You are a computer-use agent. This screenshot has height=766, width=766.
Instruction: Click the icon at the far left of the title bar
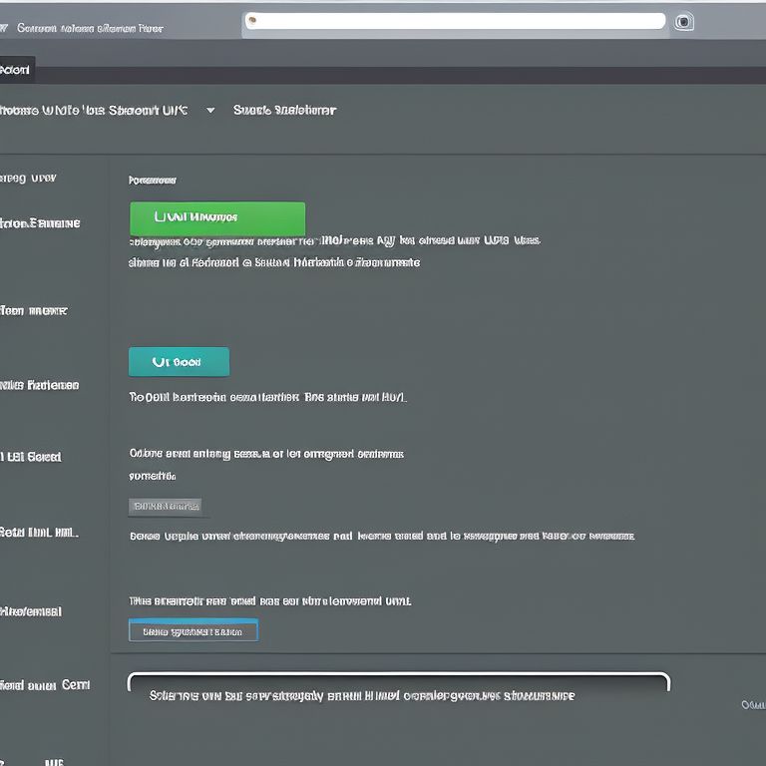4,28
